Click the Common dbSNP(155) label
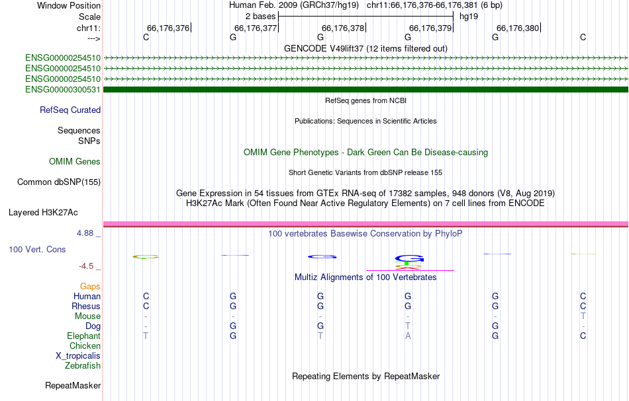Viewport: 629px width, 401px height. point(59,182)
